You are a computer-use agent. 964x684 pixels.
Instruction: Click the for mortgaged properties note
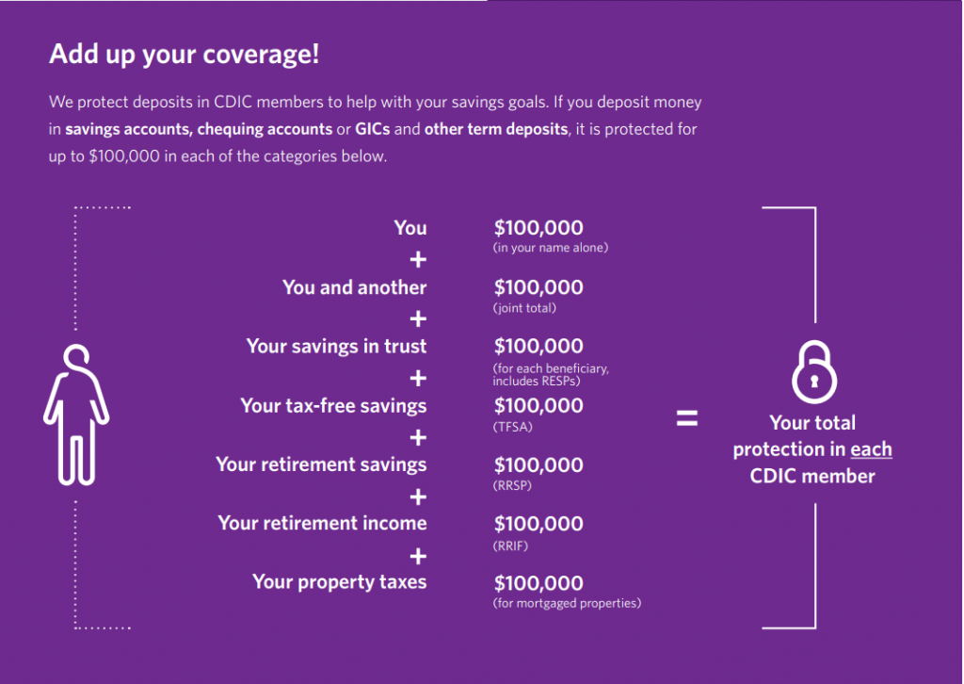click(x=567, y=603)
